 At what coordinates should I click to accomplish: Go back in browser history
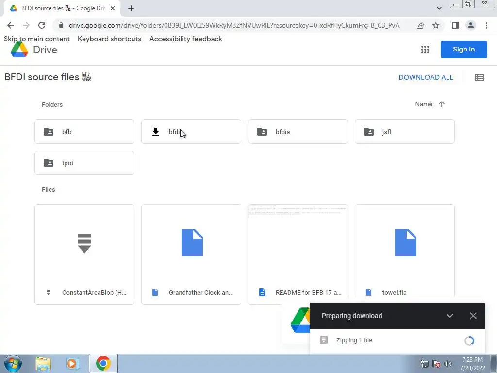11,25
